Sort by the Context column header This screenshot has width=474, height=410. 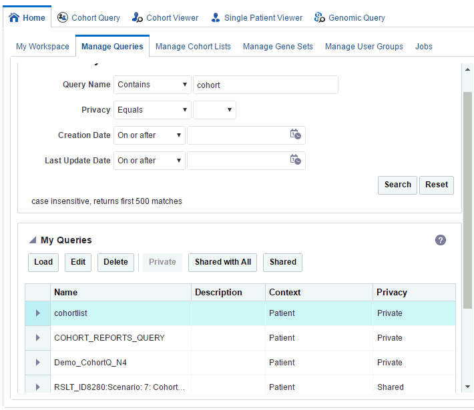coord(319,292)
